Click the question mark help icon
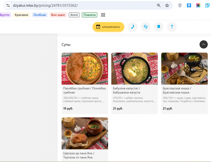The height and width of the screenshot is (162, 211). (172, 27)
